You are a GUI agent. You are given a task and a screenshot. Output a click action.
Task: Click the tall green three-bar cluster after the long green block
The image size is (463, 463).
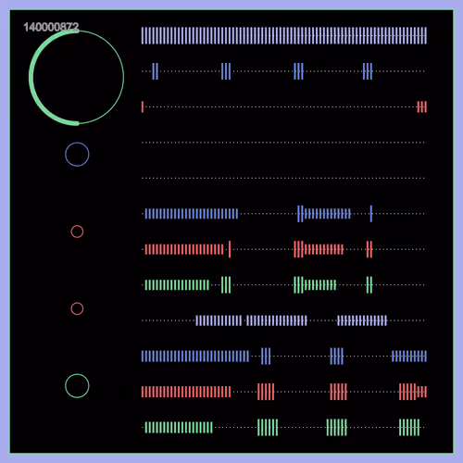(x=226, y=285)
